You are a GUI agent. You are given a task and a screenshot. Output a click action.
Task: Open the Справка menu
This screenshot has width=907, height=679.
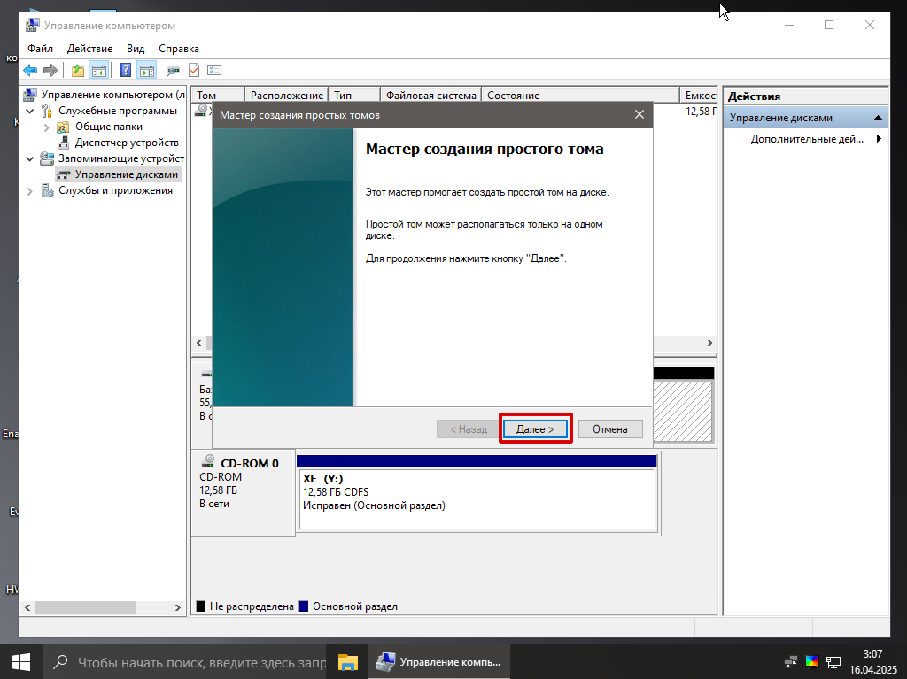179,49
